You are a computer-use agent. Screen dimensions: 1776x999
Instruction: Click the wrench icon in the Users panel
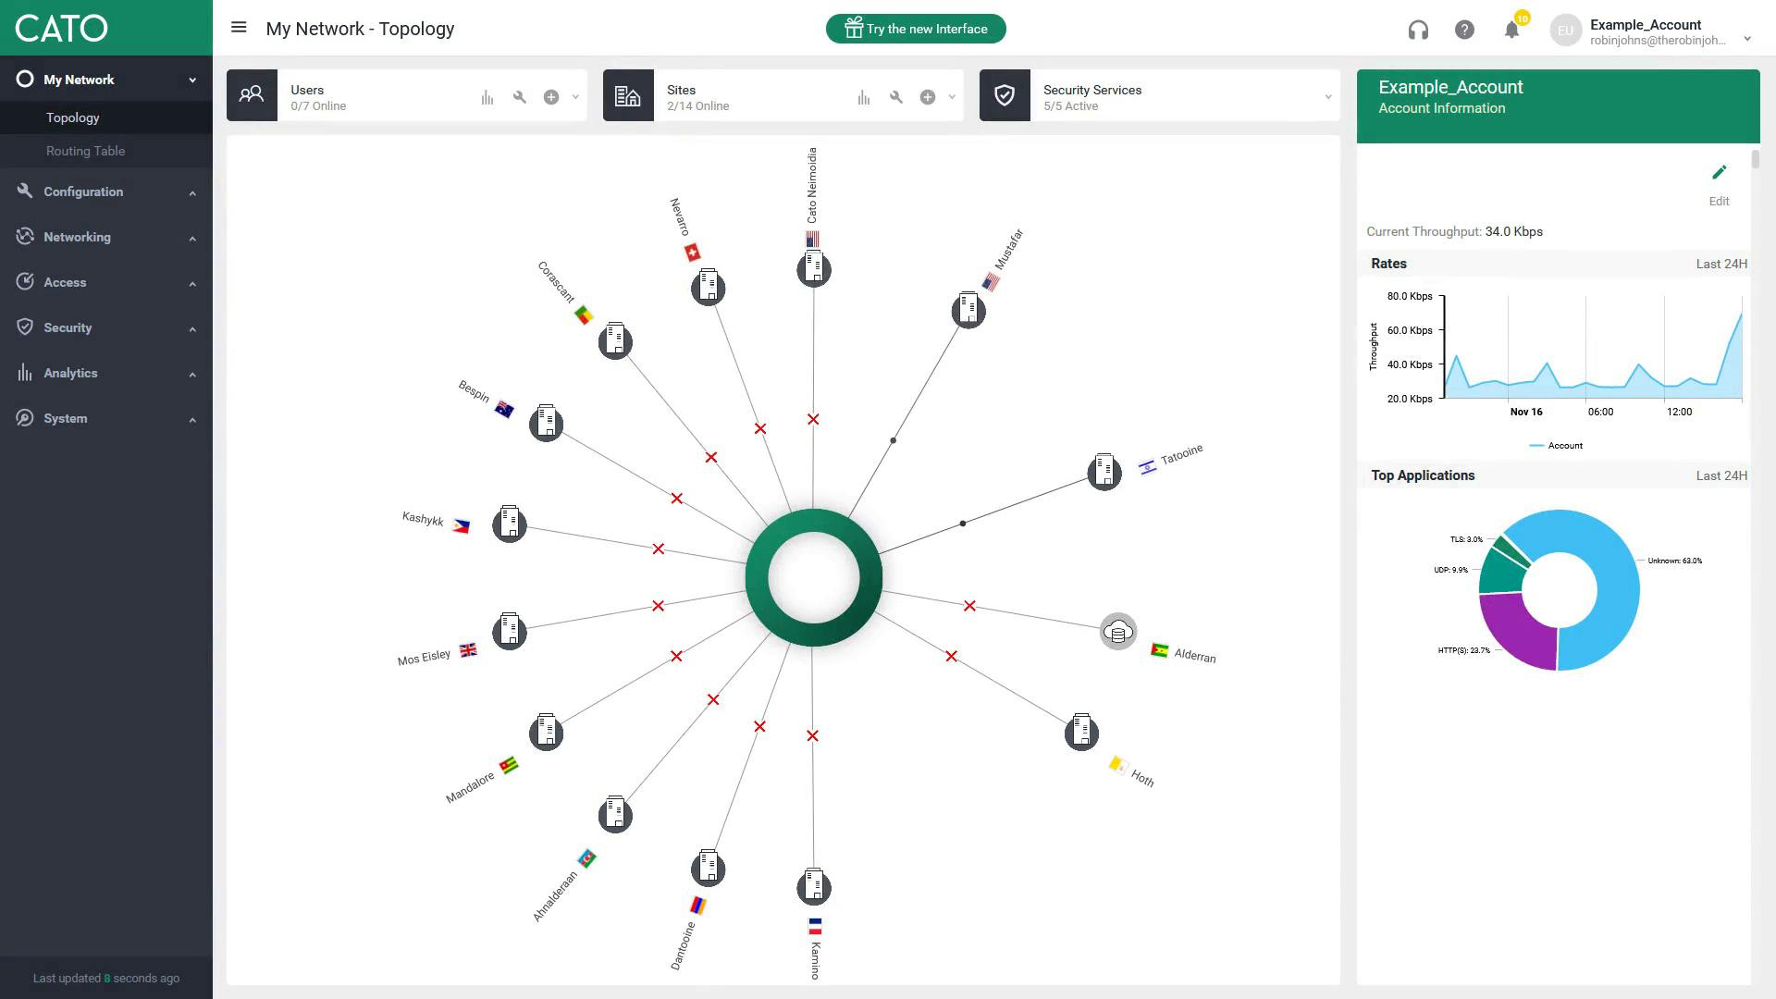[x=520, y=96]
